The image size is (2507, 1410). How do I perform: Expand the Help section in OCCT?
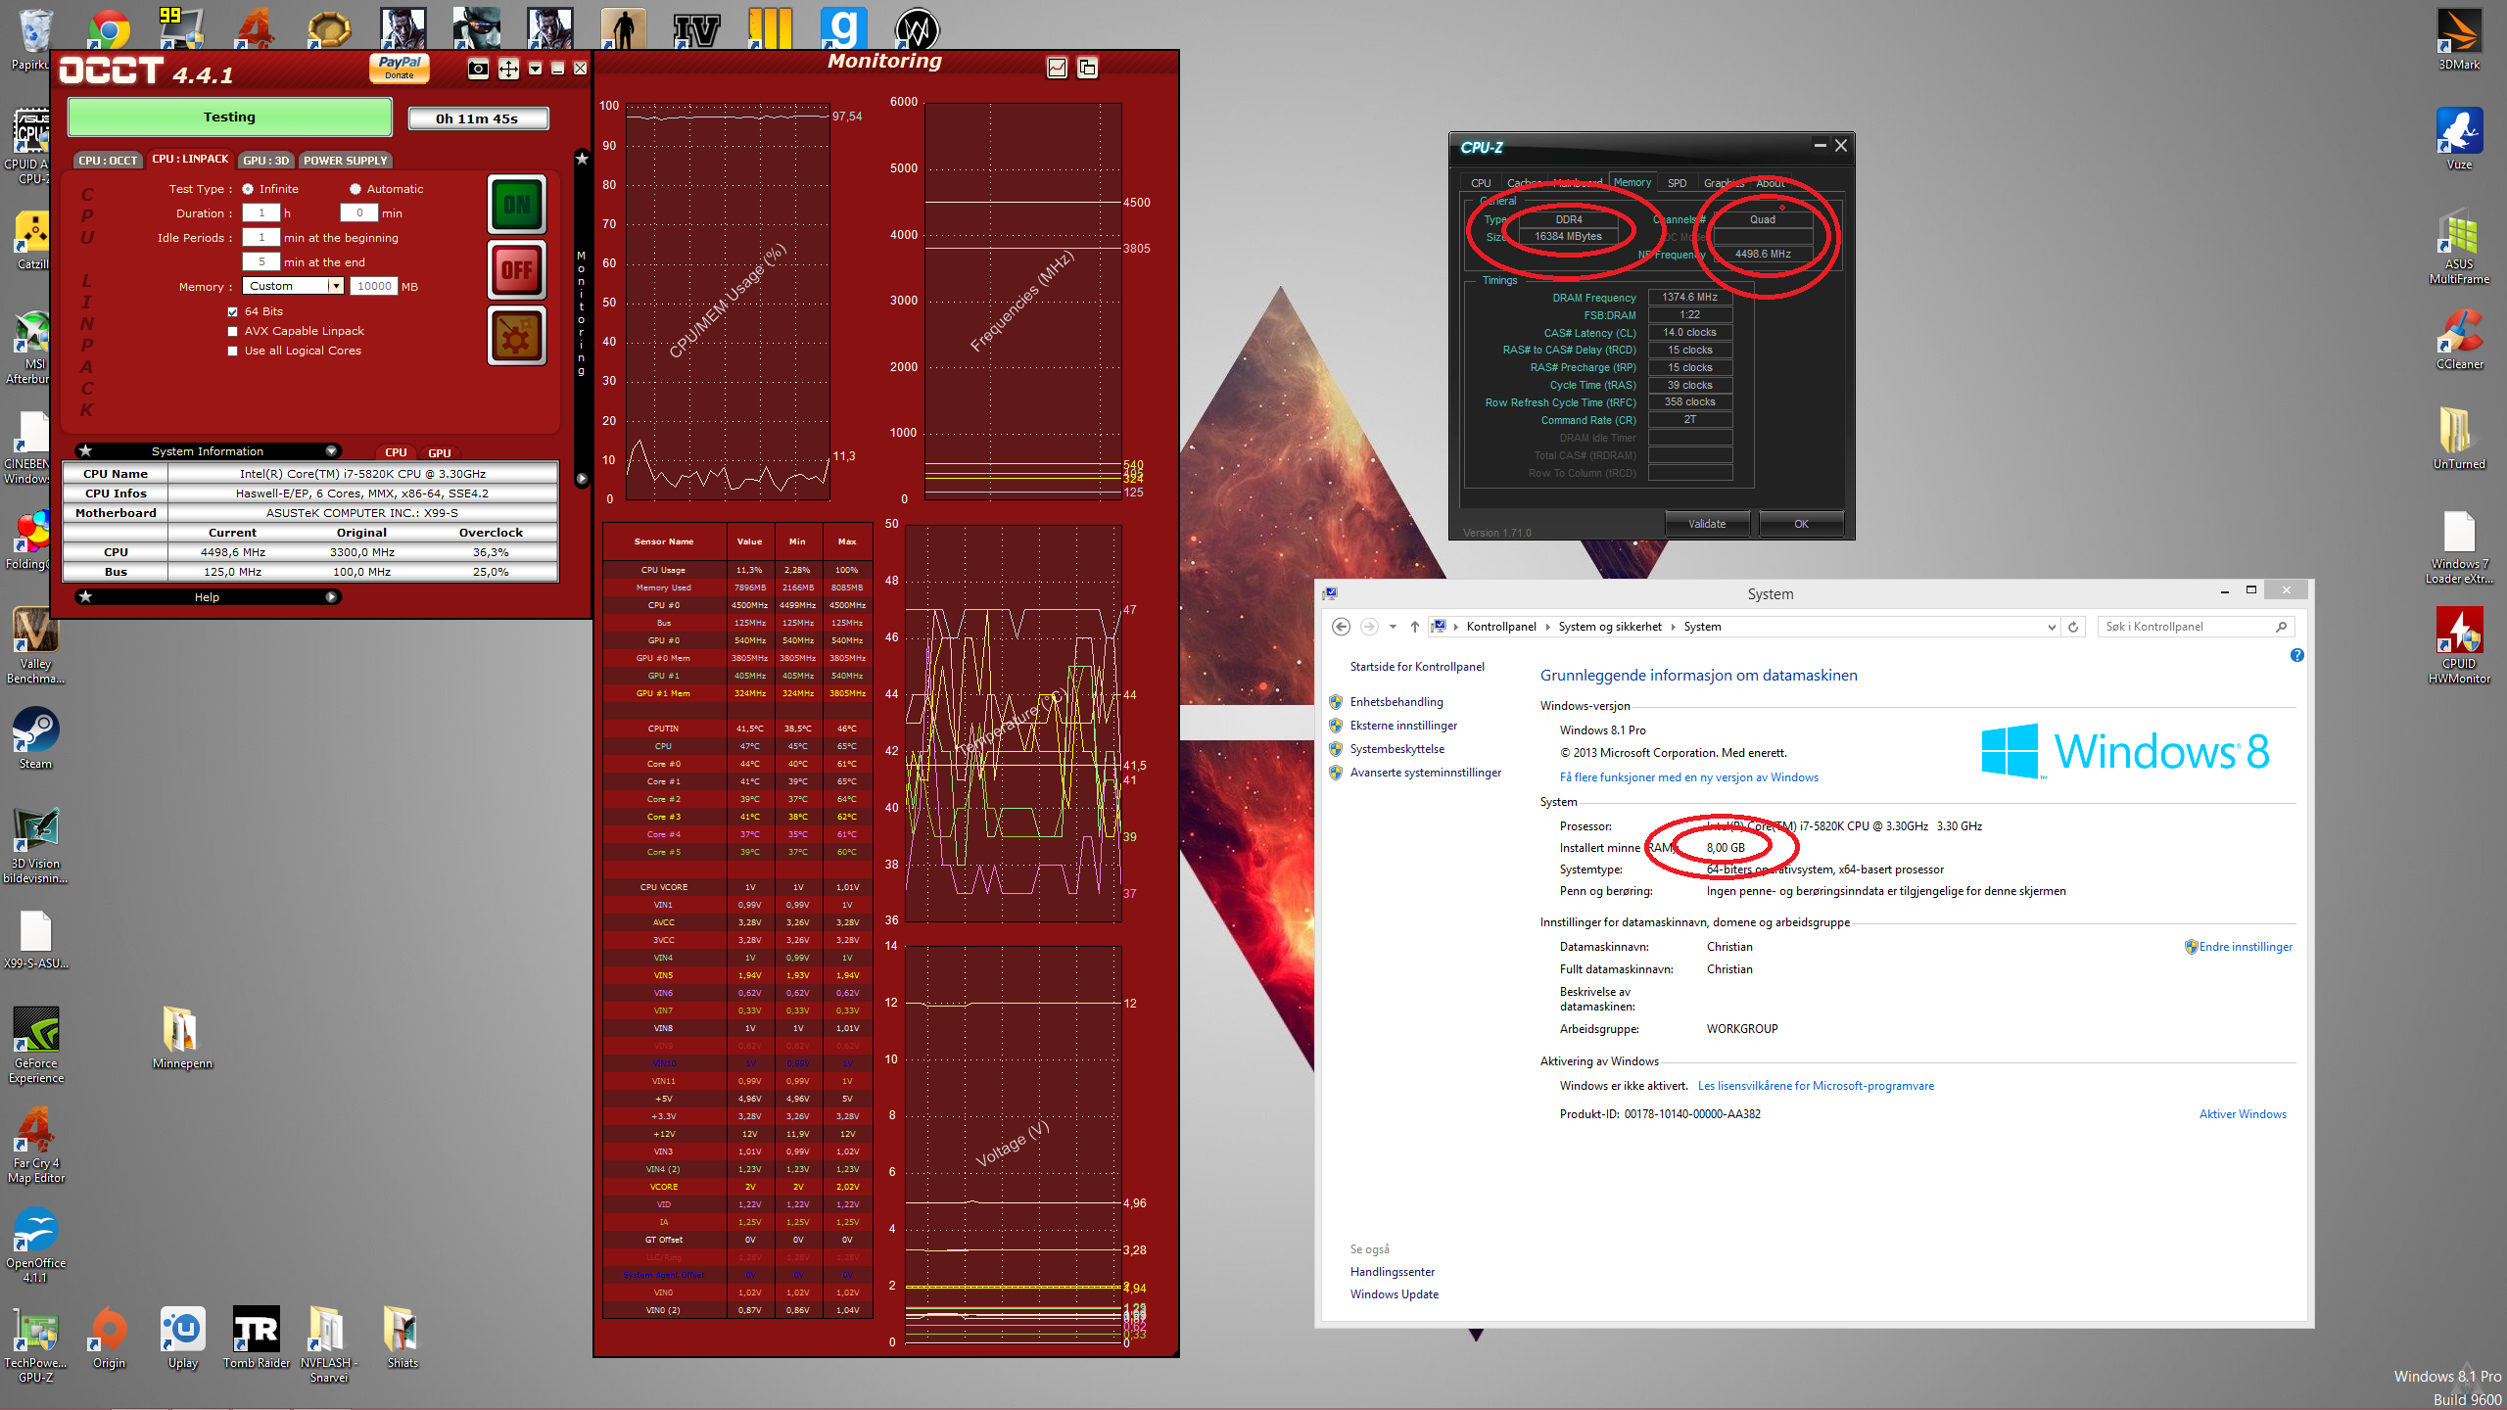tap(331, 596)
